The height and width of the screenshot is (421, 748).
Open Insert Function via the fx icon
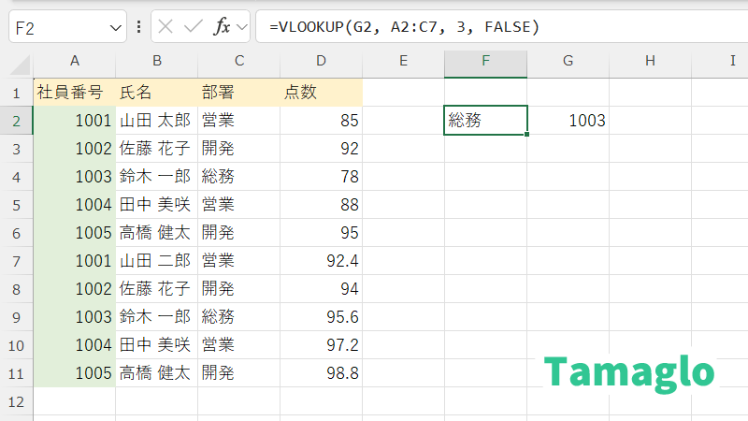tap(222, 27)
